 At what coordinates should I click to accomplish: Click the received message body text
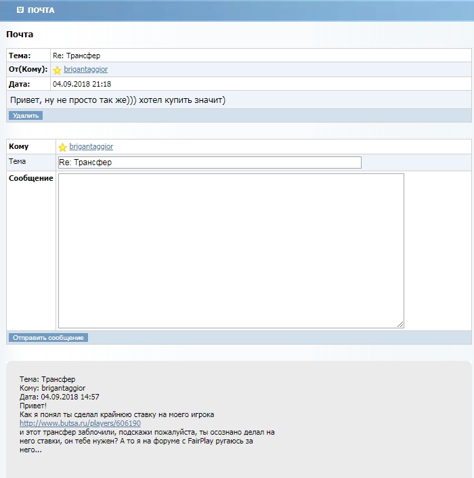(117, 100)
